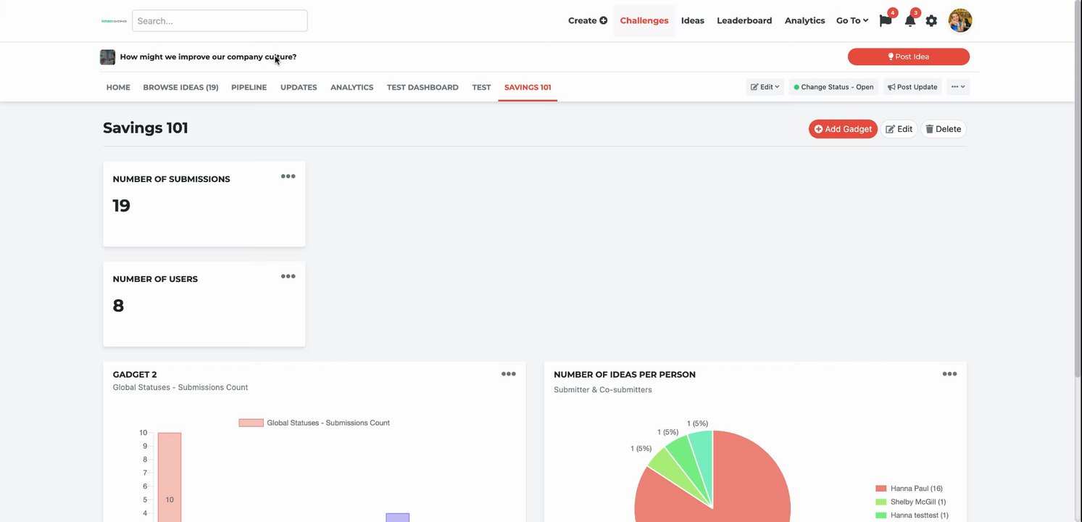
Task: Switch to the Pipeline tab
Action: click(249, 87)
